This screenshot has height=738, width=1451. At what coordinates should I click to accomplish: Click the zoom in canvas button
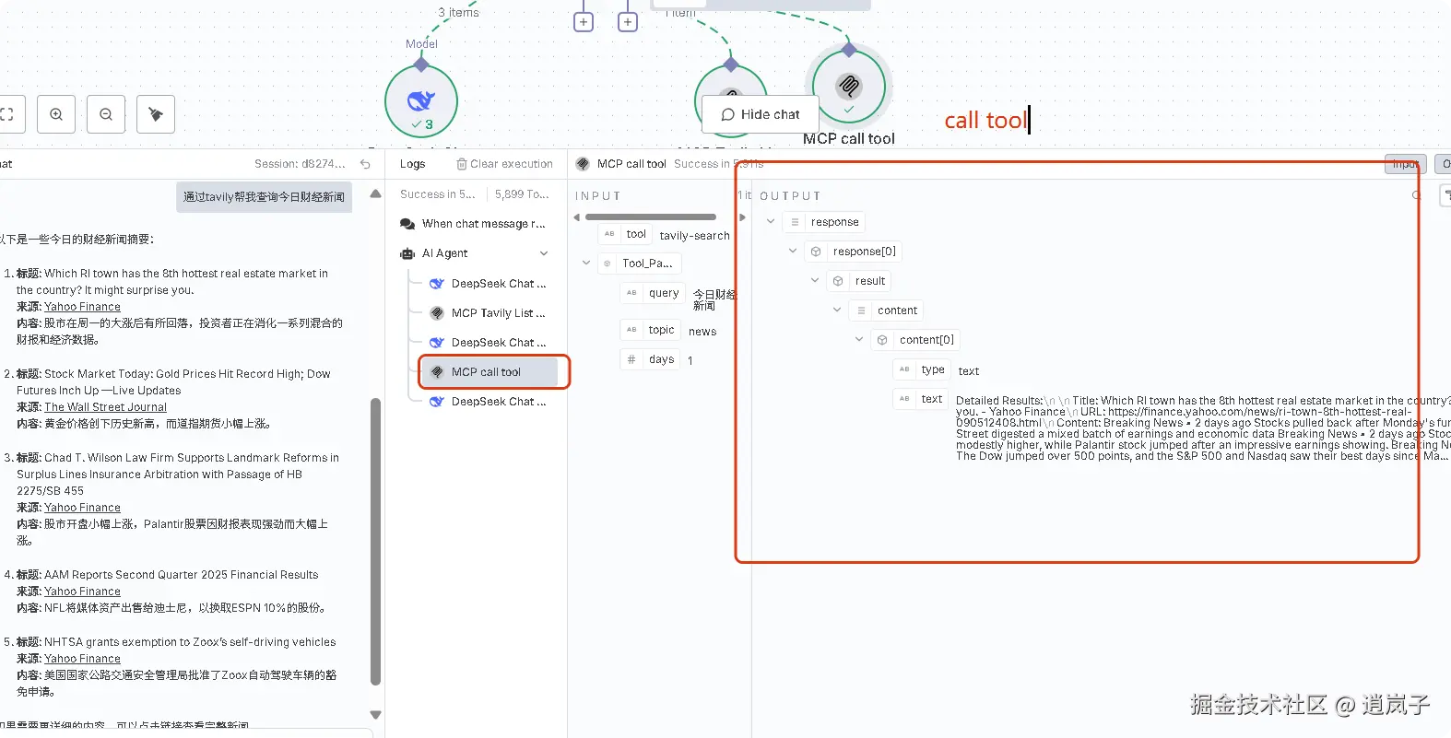point(56,114)
